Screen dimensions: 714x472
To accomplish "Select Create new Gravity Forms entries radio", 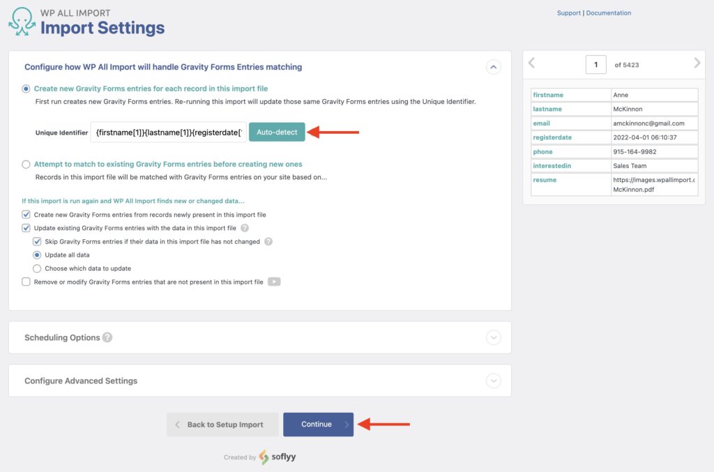I will [26, 89].
